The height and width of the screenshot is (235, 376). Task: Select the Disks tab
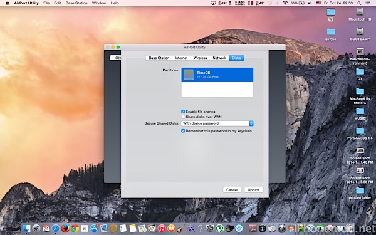pos(236,58)
